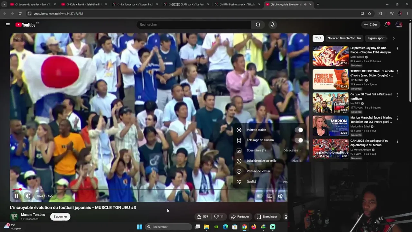Open the account avatar menu
The image size is (412, 232).
point(399,25)
